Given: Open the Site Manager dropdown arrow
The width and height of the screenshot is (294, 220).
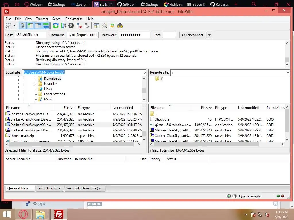Looking at the screenshot, I should click(14, 25).
